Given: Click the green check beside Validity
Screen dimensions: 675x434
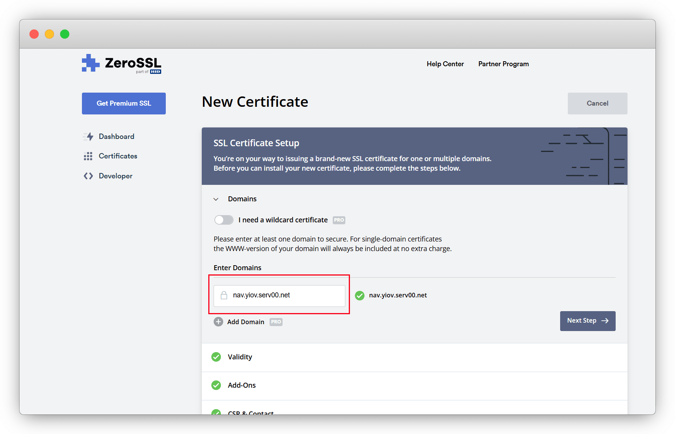Looking at the screenshot, I should click(216, 357).
